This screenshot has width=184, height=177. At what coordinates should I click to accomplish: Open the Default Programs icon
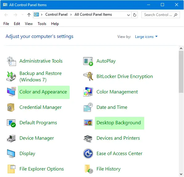coord(11,123)
